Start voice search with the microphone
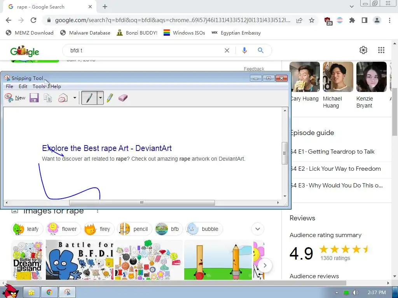 pyautogui.click(x=244, y=50)
